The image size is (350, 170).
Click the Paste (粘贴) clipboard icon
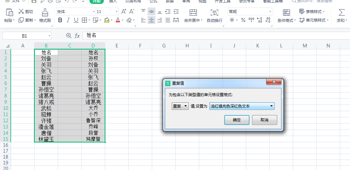[x=9, y=12]
